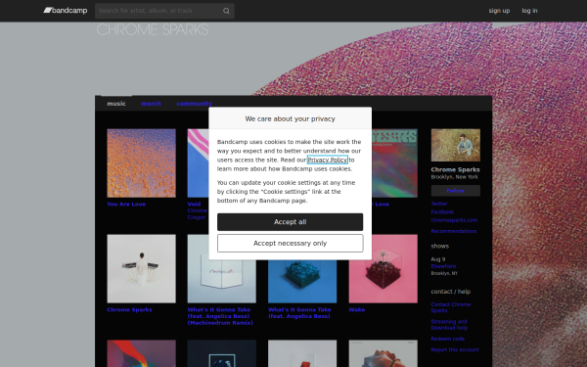Click the Void title link

(x=194, y=205)
